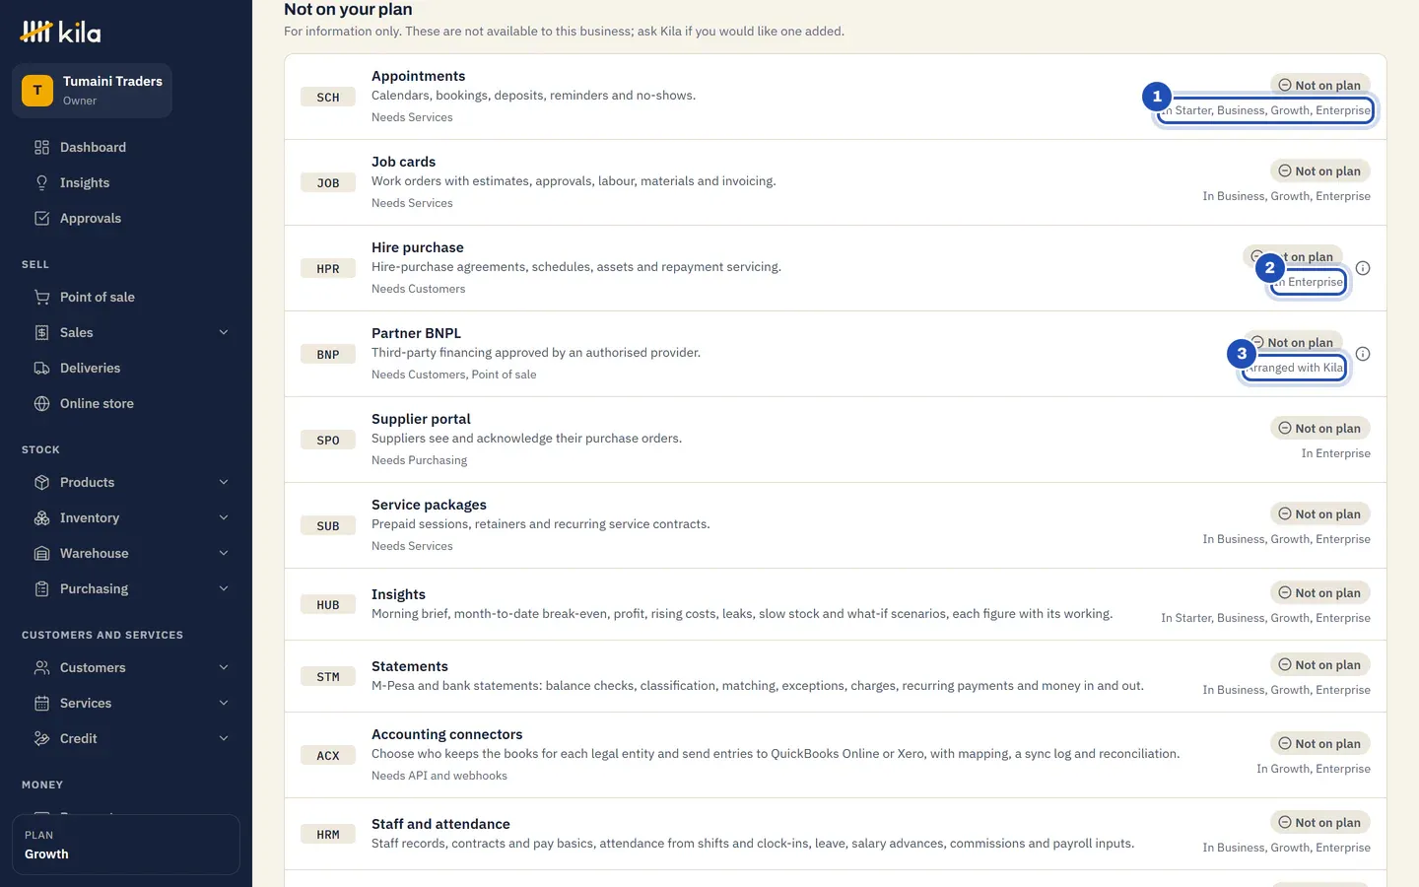Click the Not on plan badge for Statements
The image size is (1419, 887).
point(1319,665)
